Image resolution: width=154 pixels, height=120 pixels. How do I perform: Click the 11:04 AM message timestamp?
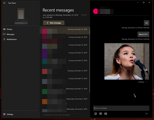pyautogui.click(x=135, y=28)
